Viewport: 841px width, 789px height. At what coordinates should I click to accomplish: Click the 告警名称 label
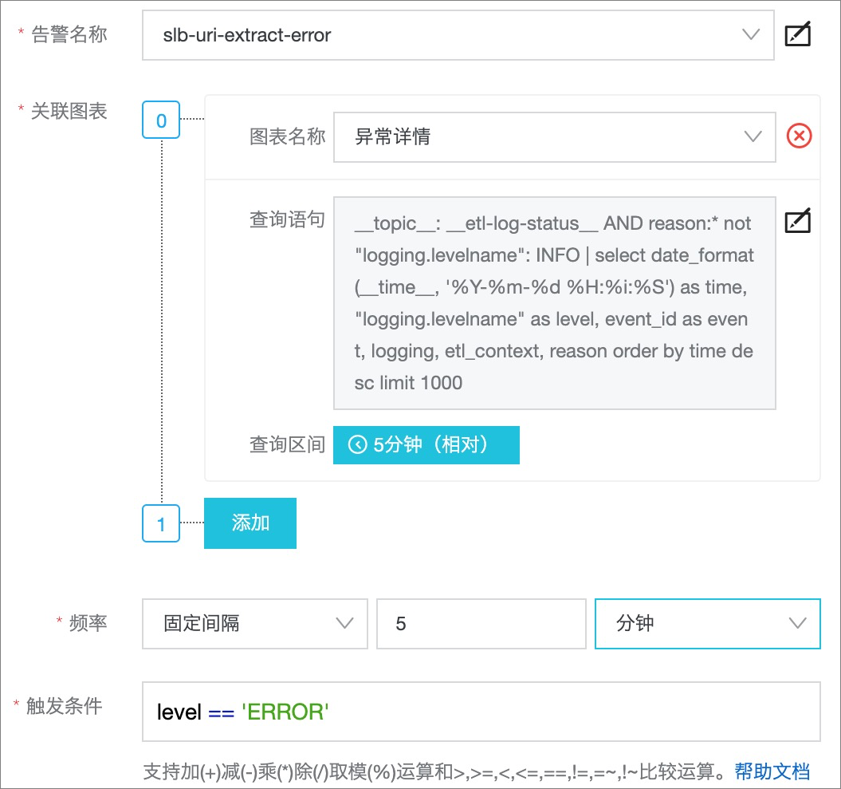tap(69, 34)
